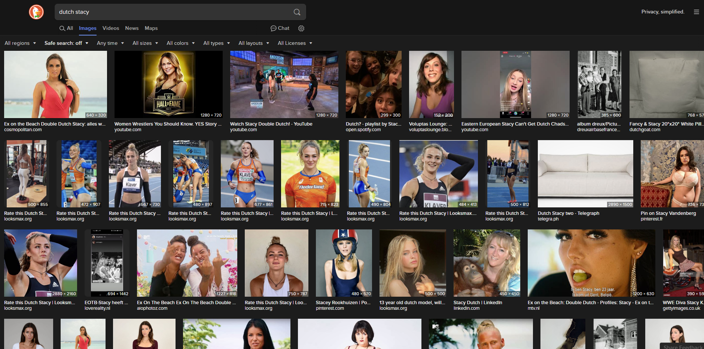Open the All Licenses filter
This screenshot has width=704, height=349.
point(295,43)
